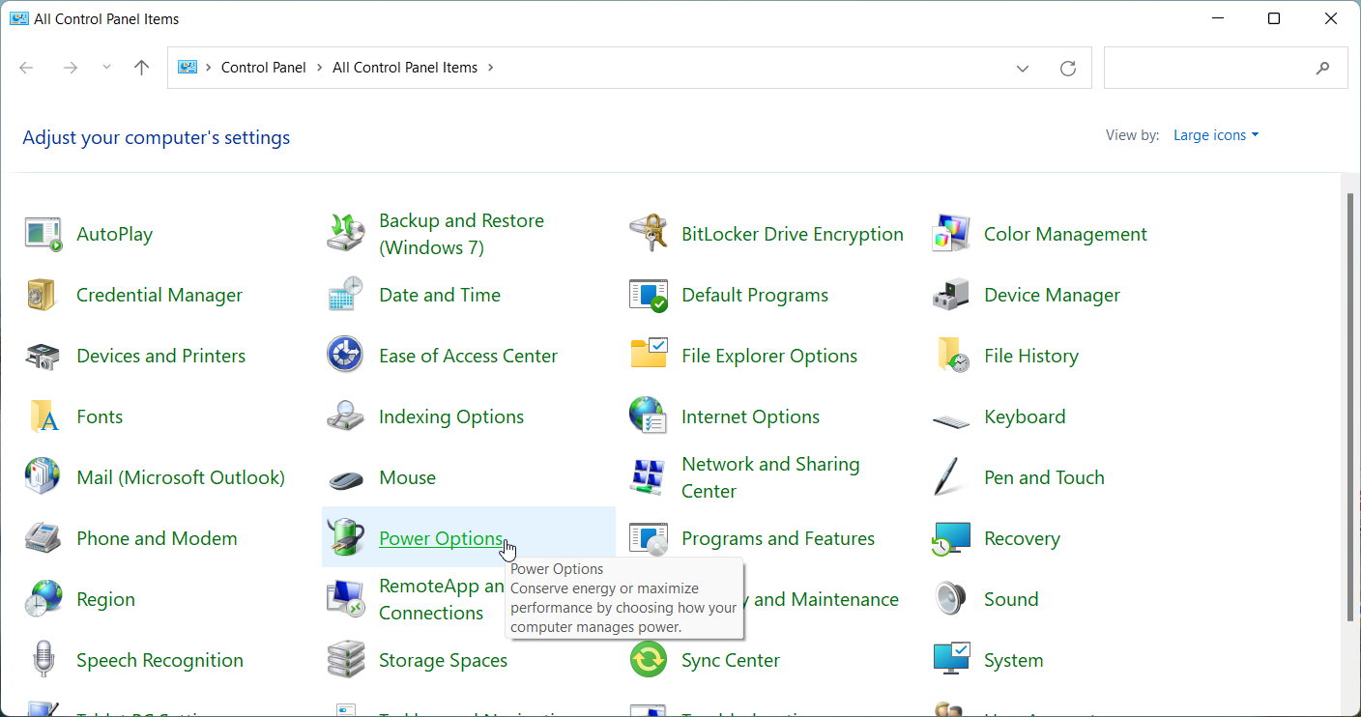Open the View by Large icons dropdown
The width and height of the screenshot is (1361, 717).
pos(1216,135)
